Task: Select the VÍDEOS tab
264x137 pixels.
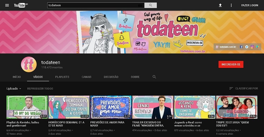Action: click(38, 77)
